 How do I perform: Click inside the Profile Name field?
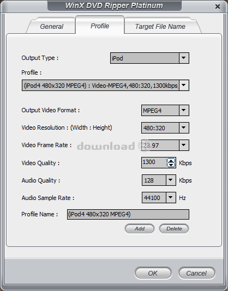[x=128, y=214]
